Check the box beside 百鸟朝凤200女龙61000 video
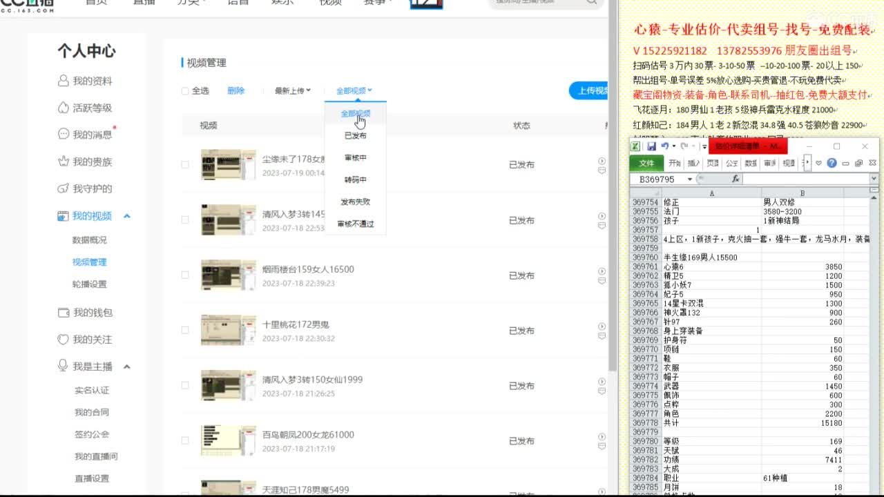Viewport: 884px width, 497px height. 185,440
